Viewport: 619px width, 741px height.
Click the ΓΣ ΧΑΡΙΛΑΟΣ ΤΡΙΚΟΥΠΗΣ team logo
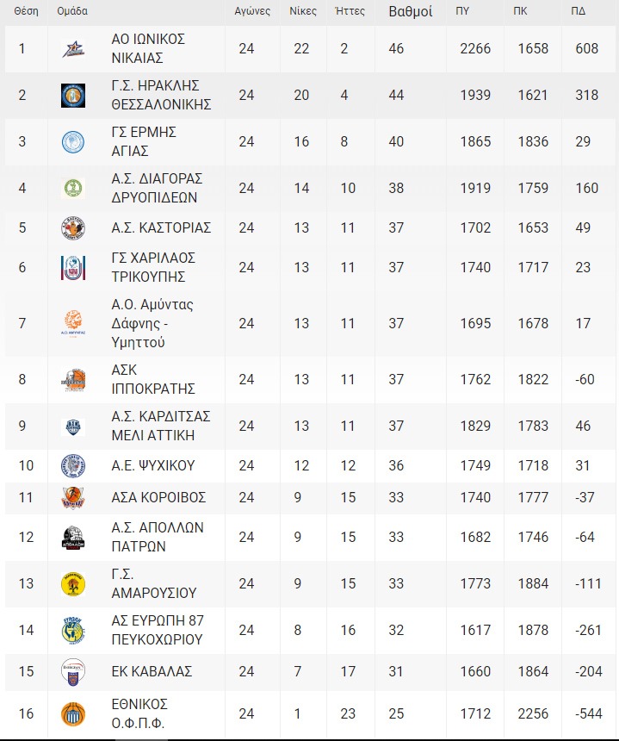tap(73, 268)
